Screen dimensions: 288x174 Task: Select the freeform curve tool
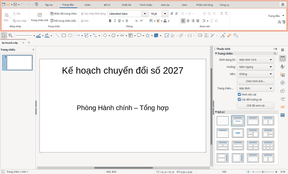coord(86,35)
